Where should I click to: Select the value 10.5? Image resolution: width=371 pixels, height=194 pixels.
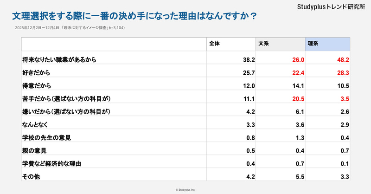pos(343,86)
